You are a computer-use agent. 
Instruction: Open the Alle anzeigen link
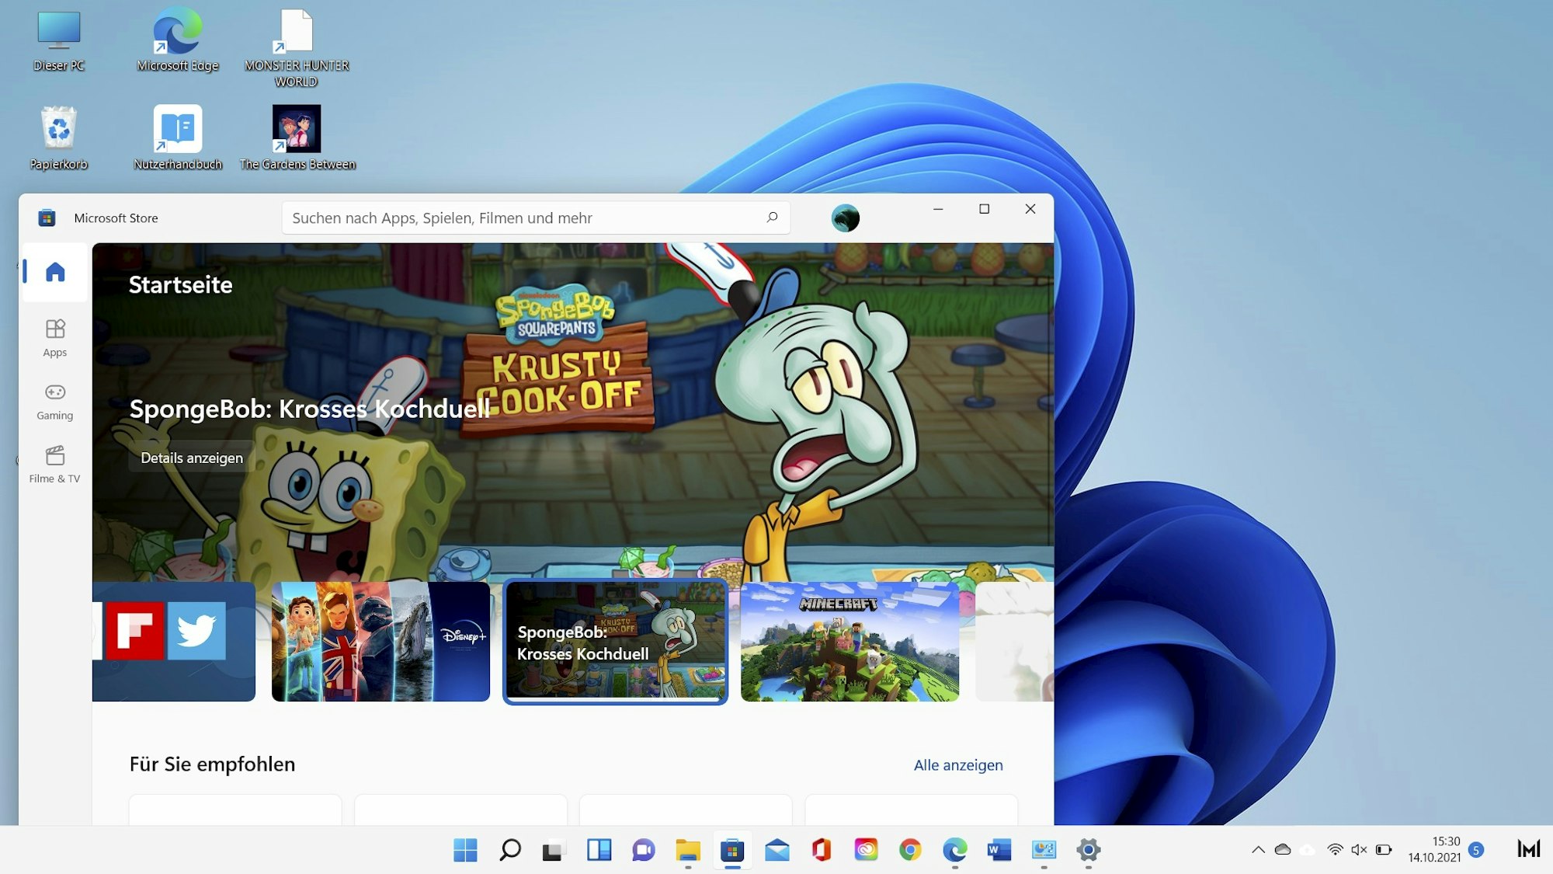point(957,764)
